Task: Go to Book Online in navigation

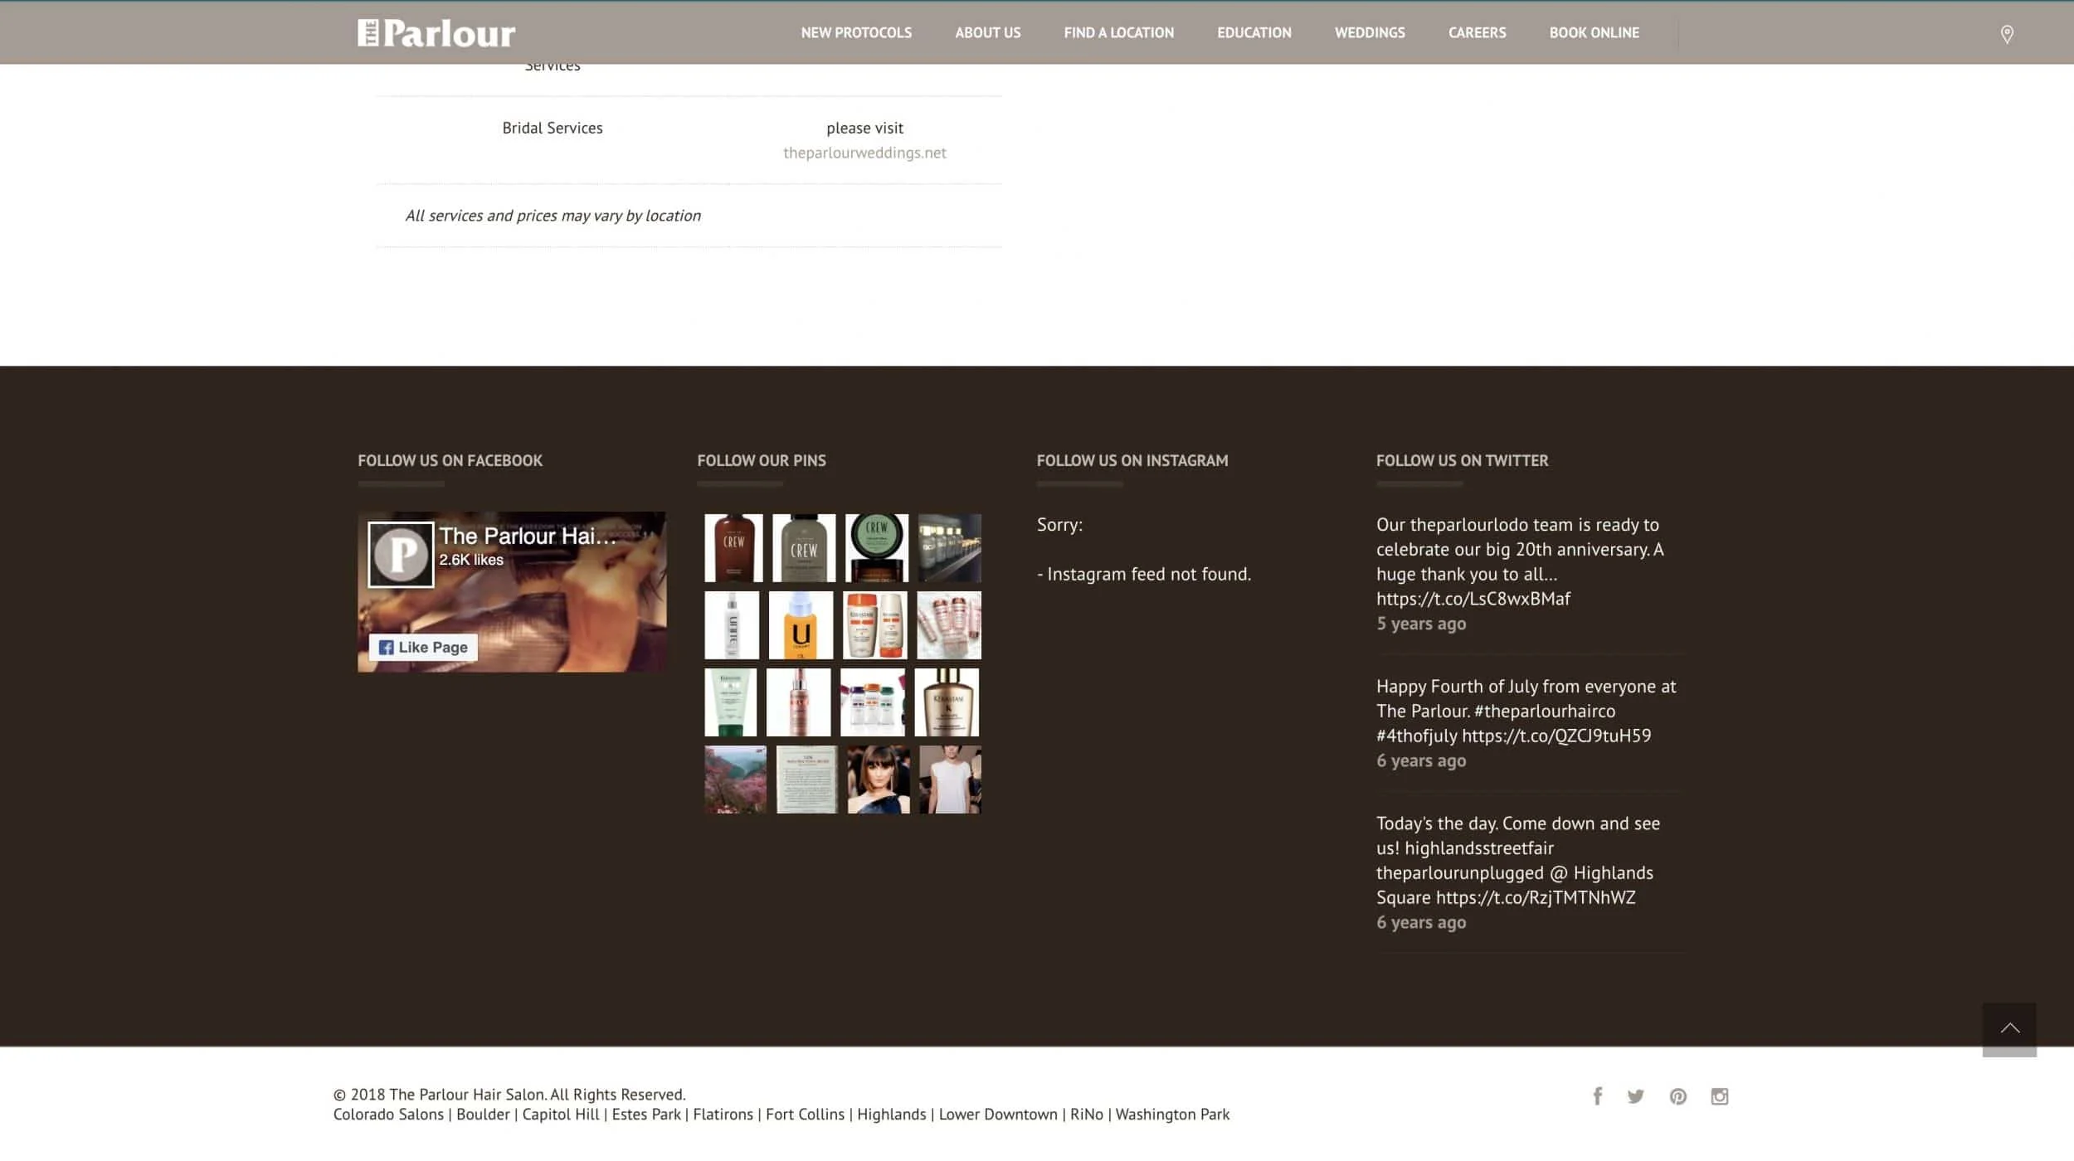Action: [1594, 33]
